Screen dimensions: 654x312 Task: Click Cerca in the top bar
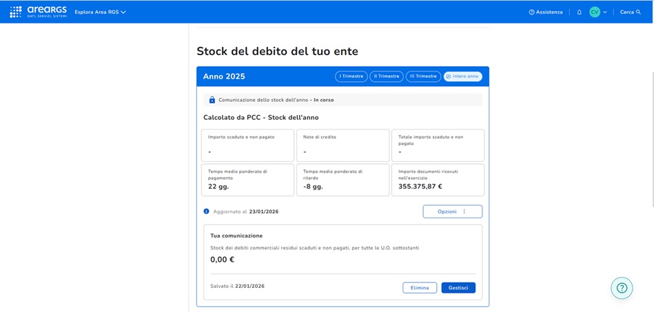626,12
